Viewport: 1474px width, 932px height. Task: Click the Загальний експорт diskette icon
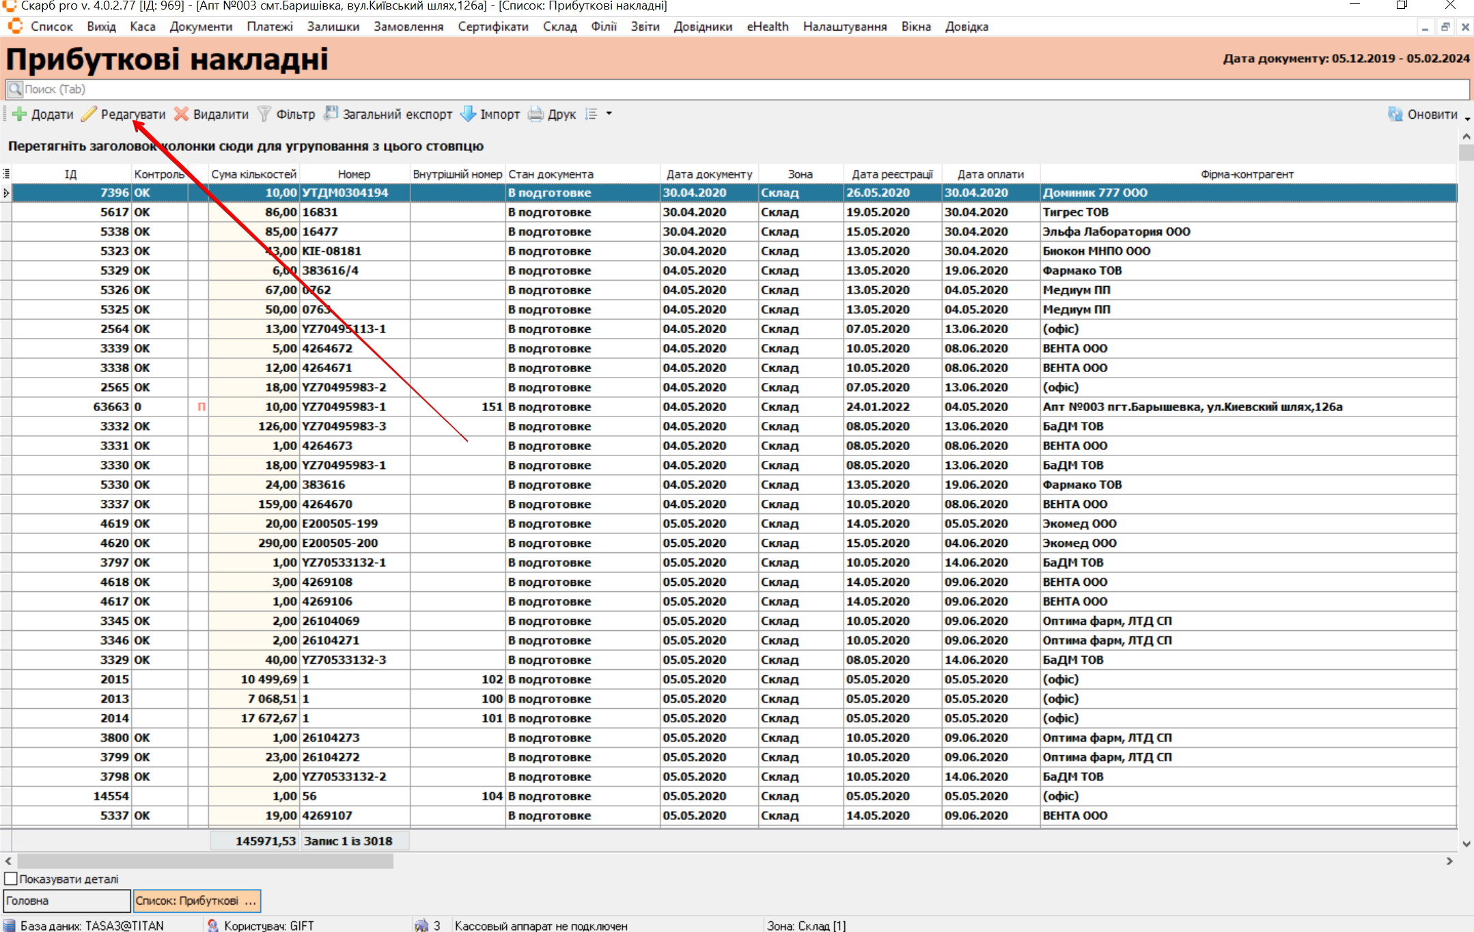[331, 114]
